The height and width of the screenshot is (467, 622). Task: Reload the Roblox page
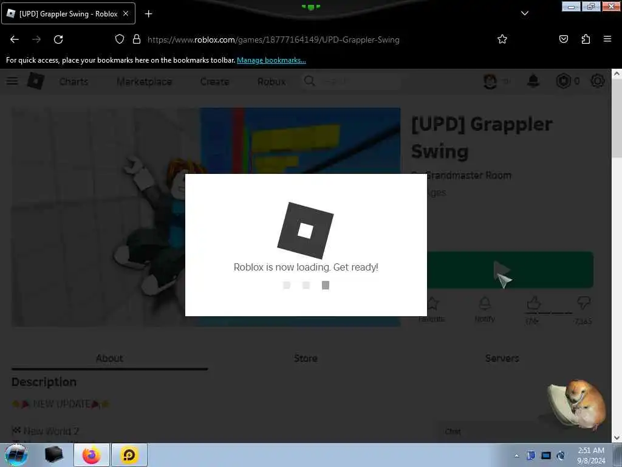58,40
